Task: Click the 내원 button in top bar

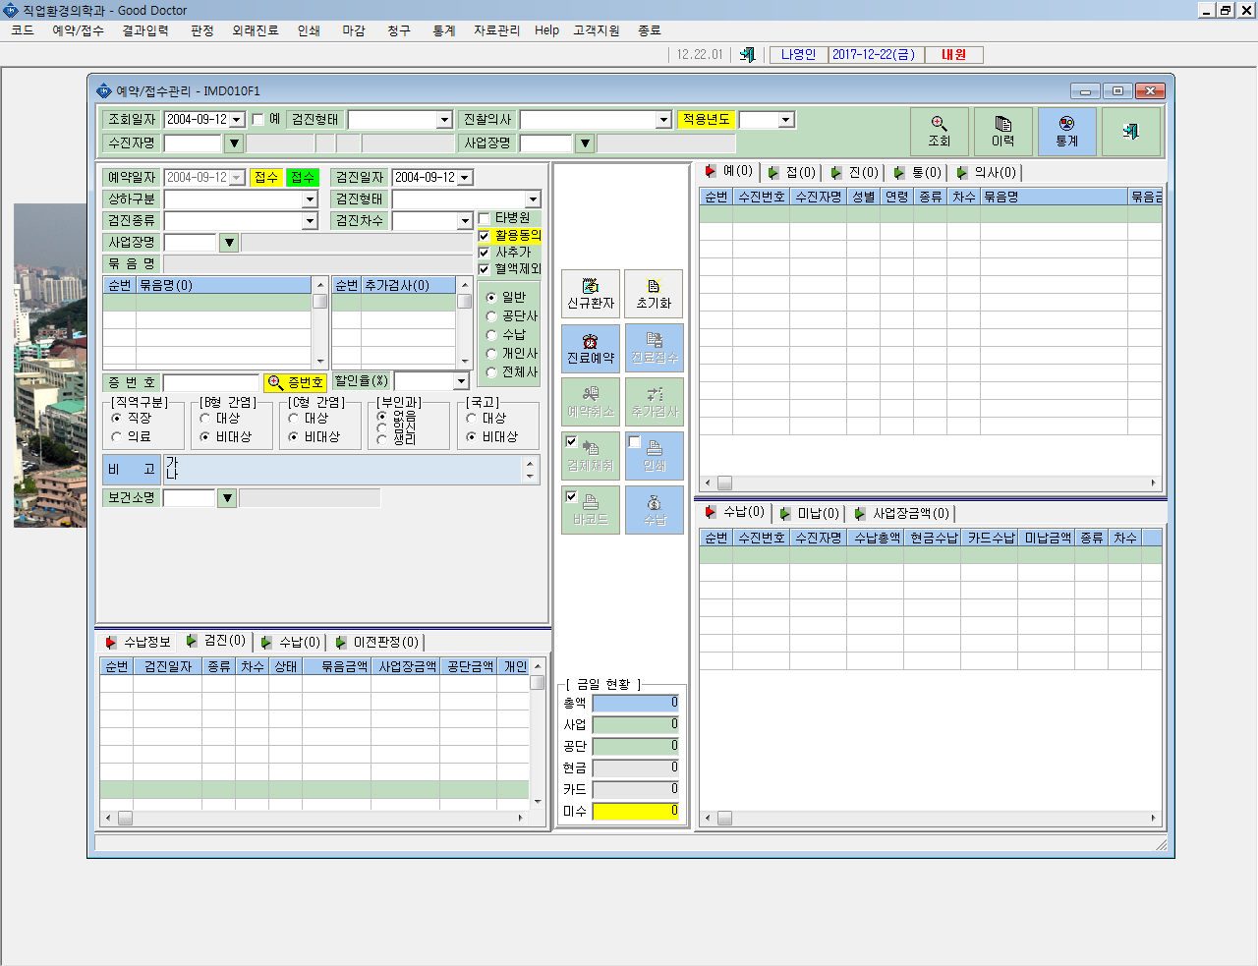Action: (x=953, y=55)
